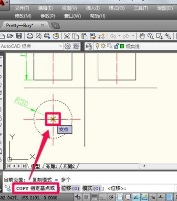Toggle Dynamic UCS in status bar
The width and height of the screenshot is (177, 201).
145,197
